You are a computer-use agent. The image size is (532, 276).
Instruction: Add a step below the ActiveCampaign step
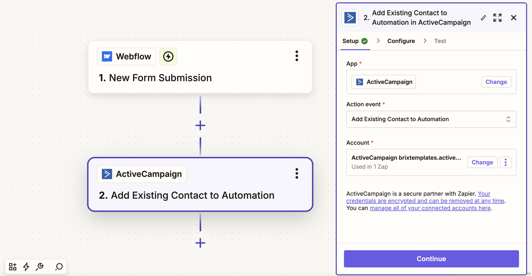point(200,243)
